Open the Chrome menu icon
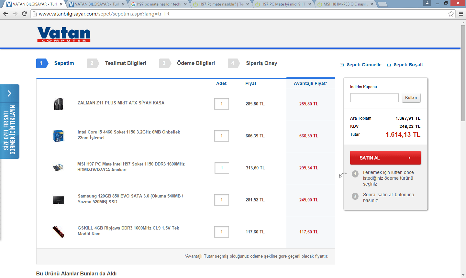 click(461, 14)
